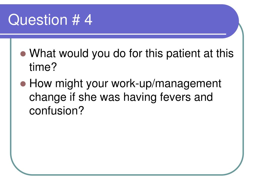Click the word "would" in first bullet
Image resolution: width=256 pixels, height=192 pixels.
pyautogui.click(x=74, y=53)
